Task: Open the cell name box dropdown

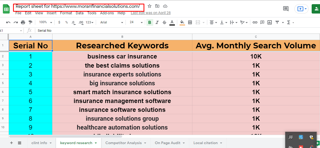Action: pyautogui.click(x=21, y=31)
